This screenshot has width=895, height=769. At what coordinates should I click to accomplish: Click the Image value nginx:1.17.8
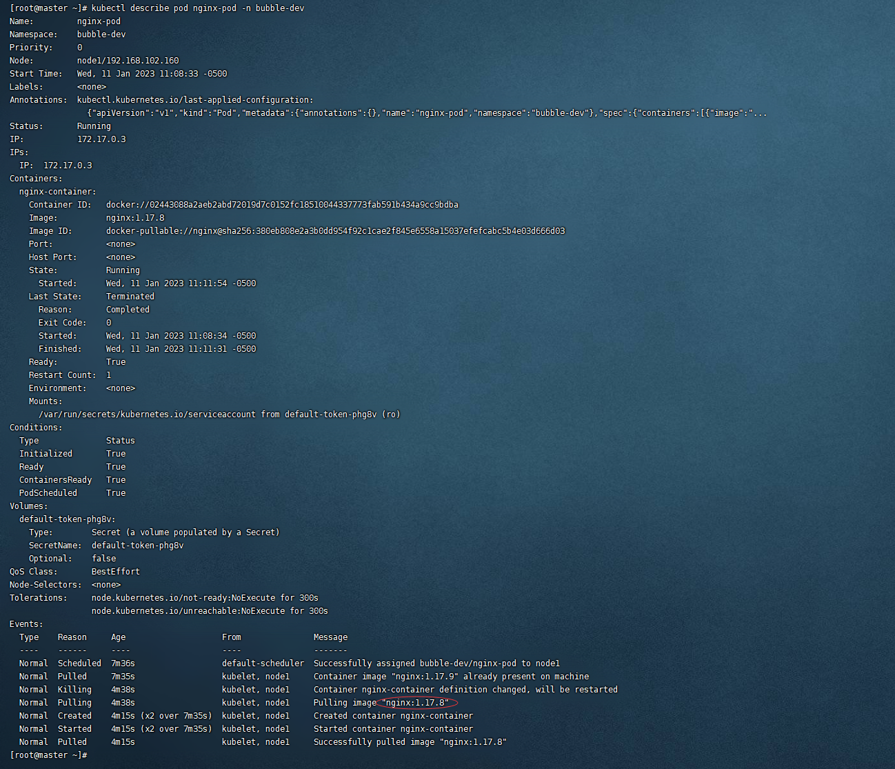(135, 218)
